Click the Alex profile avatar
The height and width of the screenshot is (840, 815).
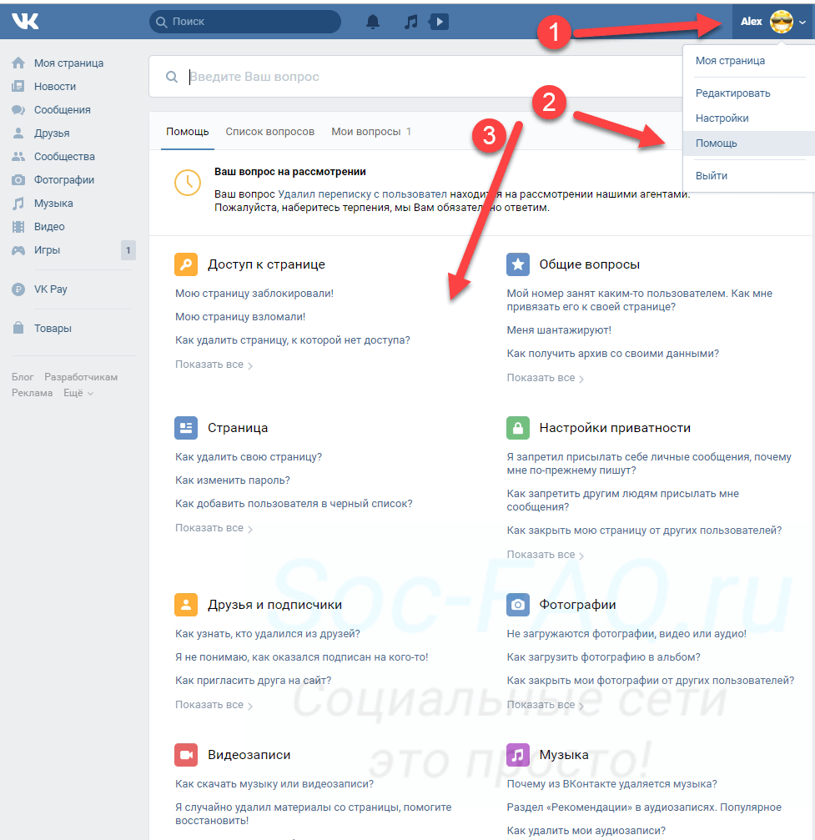point(781,22)
